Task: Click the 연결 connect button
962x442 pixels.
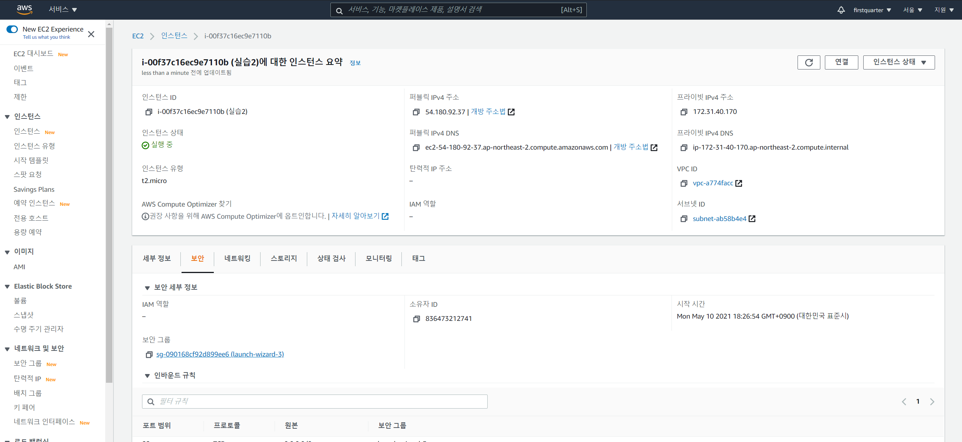Action: 842,62
